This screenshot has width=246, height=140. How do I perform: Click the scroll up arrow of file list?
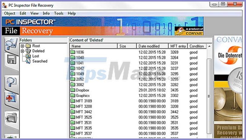click(209, 46)
